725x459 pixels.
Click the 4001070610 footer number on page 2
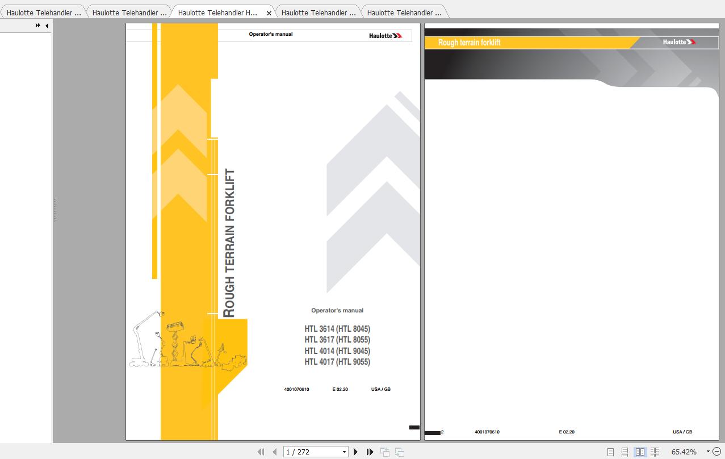point(487,432)
